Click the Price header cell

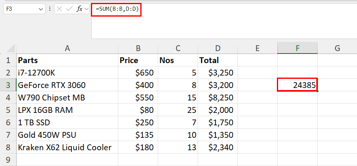click(138, 60)
